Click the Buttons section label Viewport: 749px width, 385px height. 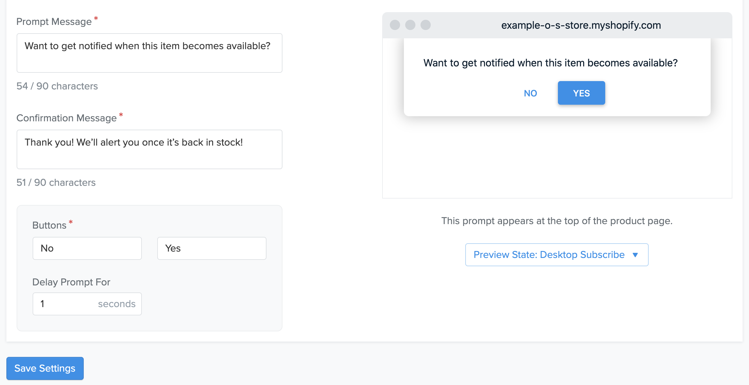(x=49, y=225)
